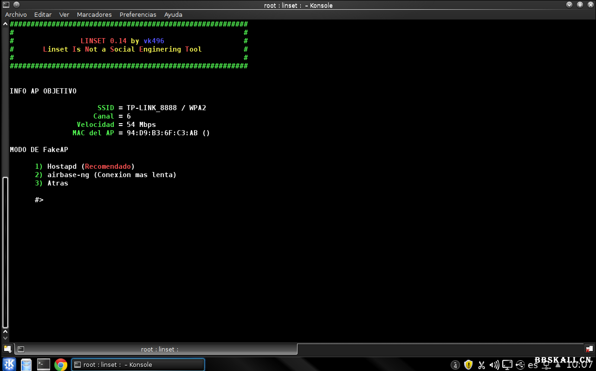Show the notifications counter with badge 4
Viewport: 596px width, 371px height.
(x=455, y=365)
